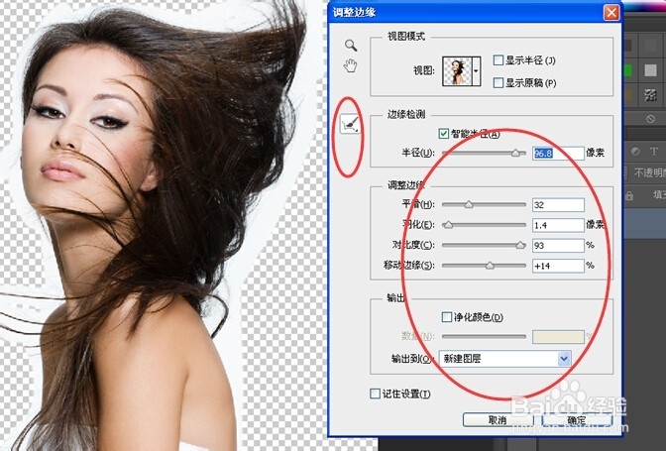Screen dimensions: 666x451
Task: Click the 平滑 smooth slider handle
Action: (x=469, y=205)
